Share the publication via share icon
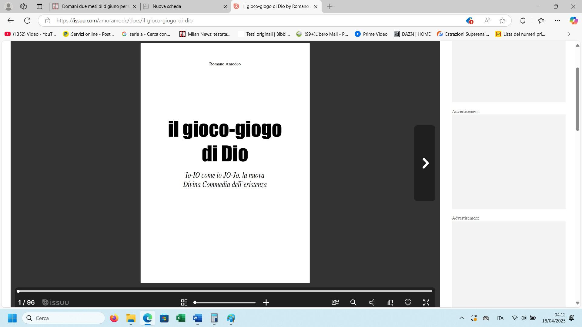The height and width of the screenshot is (327, 582). point(372,302)
